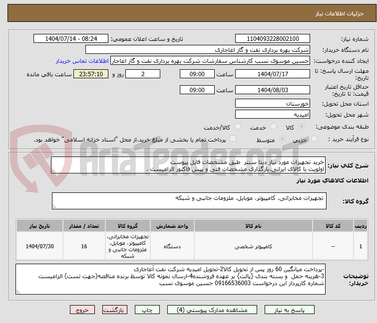Click the شماره نیاز field 1104093228002100

coord(273,39)
